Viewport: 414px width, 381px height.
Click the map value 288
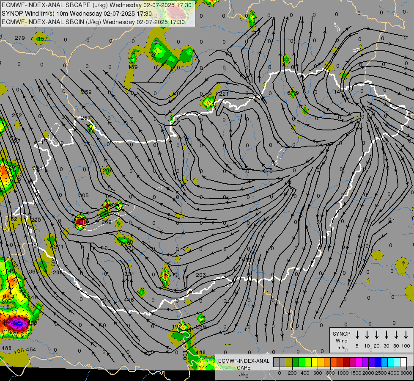pyautogui.click(x=58, y=272)
